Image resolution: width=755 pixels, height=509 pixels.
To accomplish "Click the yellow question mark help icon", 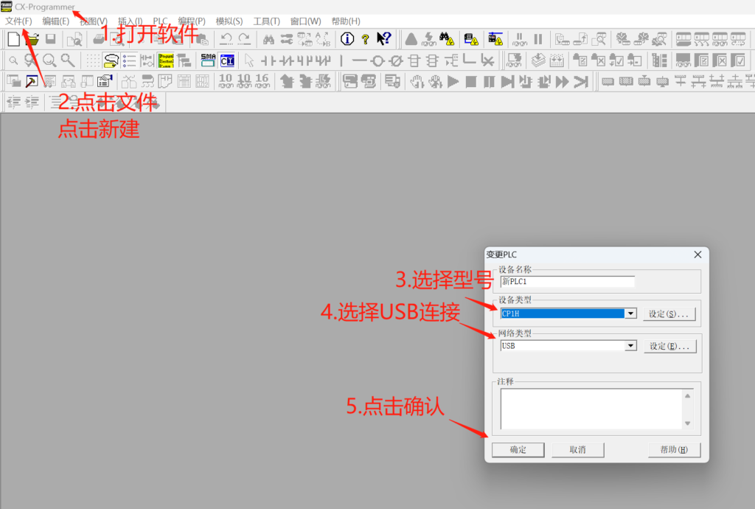I will 365,39.
